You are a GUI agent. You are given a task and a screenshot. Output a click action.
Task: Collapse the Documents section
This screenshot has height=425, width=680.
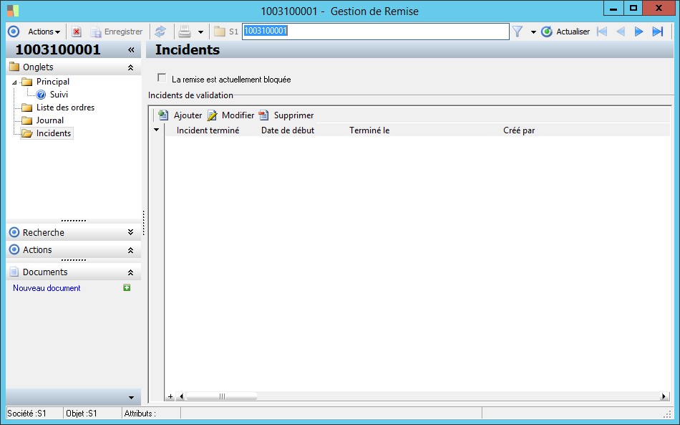coord(130,272)
